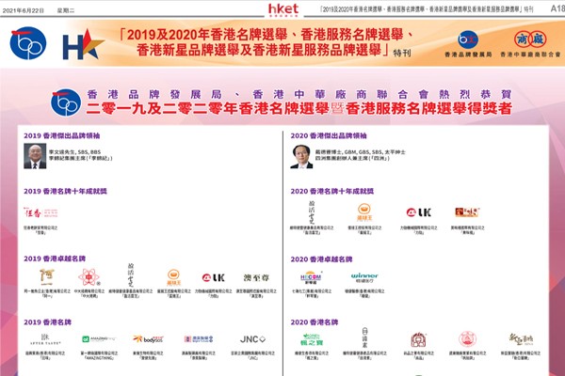
Task: Click the weekday 星期二 in the header
Action: [x=66, y=10]
